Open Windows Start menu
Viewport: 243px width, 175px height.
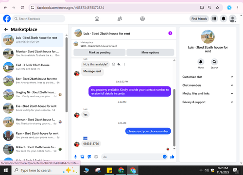coord(6,170)
